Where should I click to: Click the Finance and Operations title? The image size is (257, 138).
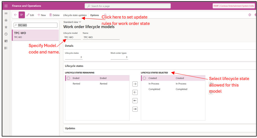pyautogui.click(x=26, y=6)
